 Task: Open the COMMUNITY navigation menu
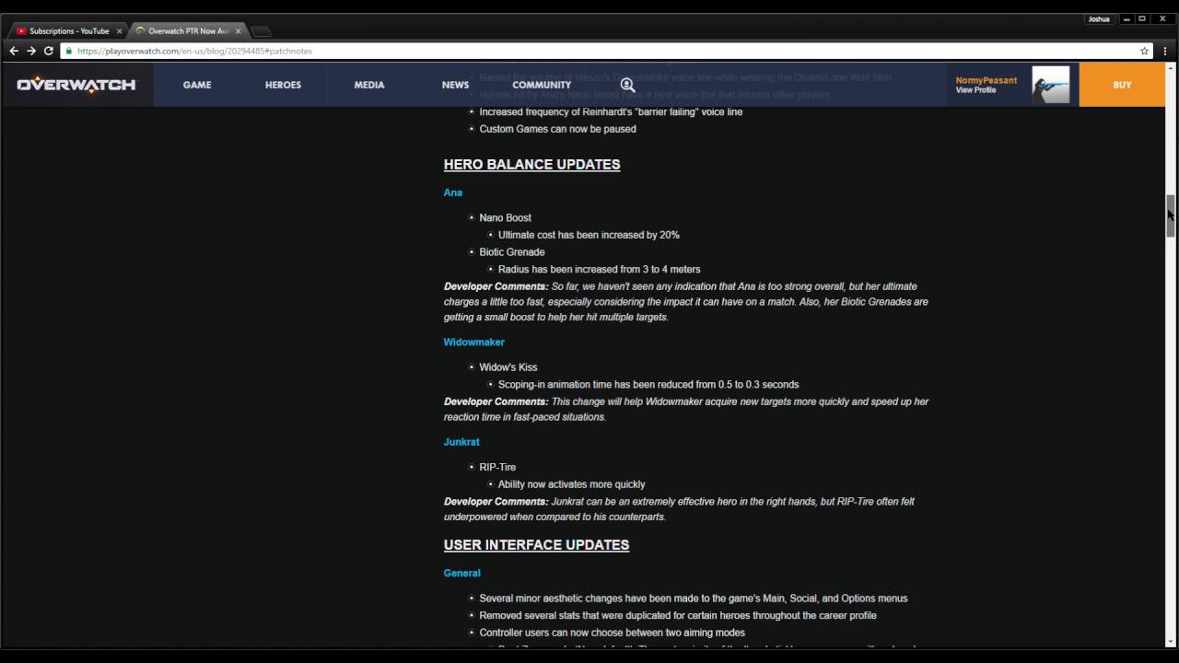[x=542, y=85]
